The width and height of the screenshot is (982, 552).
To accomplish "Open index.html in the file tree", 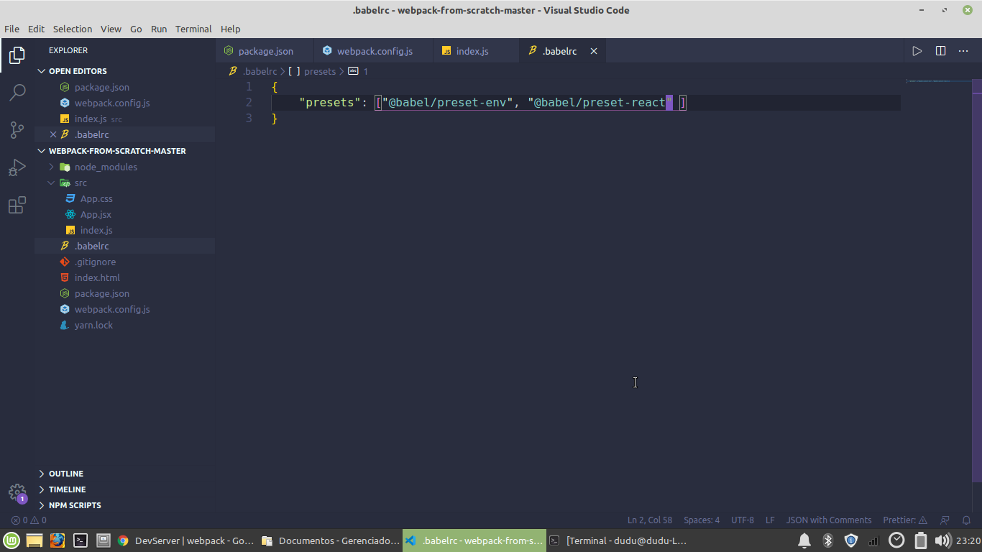I will 97,277.
